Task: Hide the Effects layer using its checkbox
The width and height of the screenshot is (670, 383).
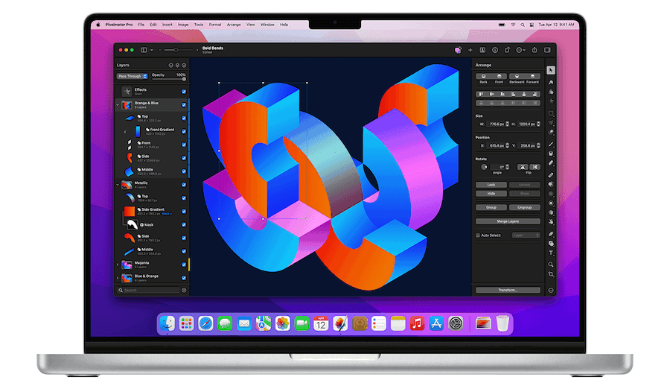Action: pyautogui.click(x=184, y=92)
